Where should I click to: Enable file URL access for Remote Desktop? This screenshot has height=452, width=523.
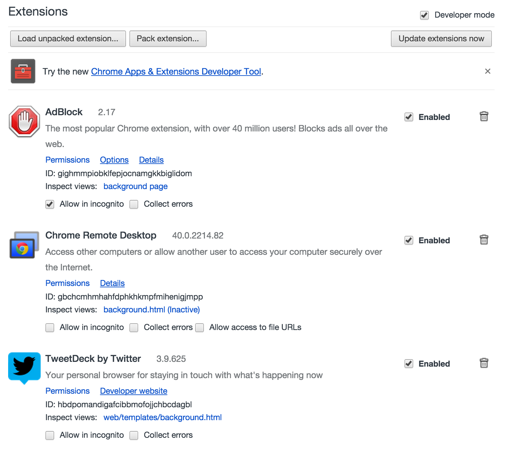200,328
